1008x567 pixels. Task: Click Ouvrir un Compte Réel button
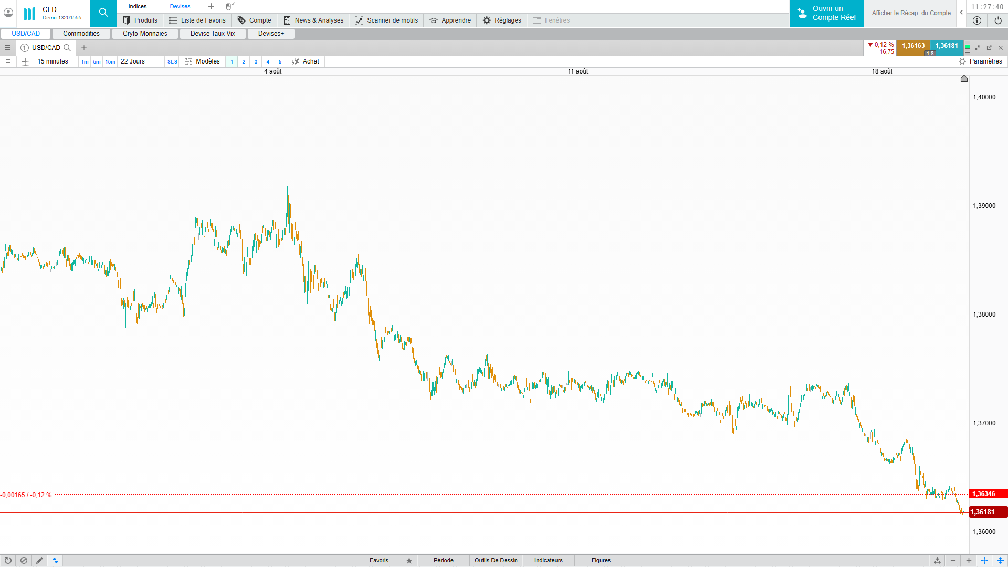pyautogui.click(x=826, y=13)
